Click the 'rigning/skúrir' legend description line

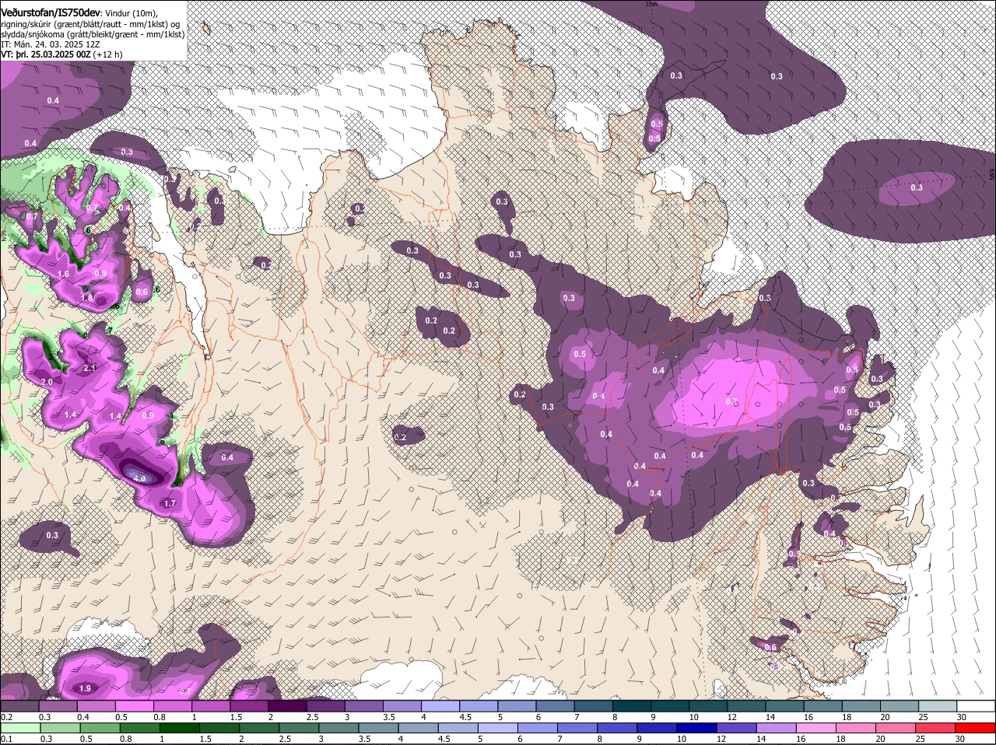click(x=90, y=23)
